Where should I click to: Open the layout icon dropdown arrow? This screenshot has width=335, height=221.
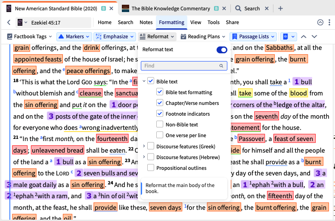[293, 37]
